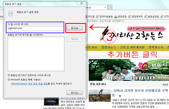This screenshot has width=169, height=109.
Task: Open the 토렌트킴 favorites bookmark icon
Action: (116, 17)
